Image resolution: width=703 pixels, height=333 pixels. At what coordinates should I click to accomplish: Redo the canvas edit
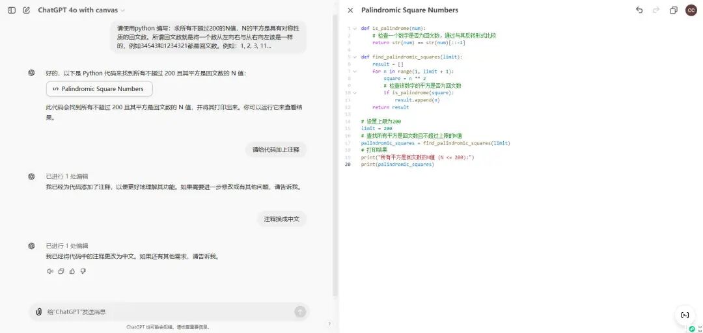656,10
